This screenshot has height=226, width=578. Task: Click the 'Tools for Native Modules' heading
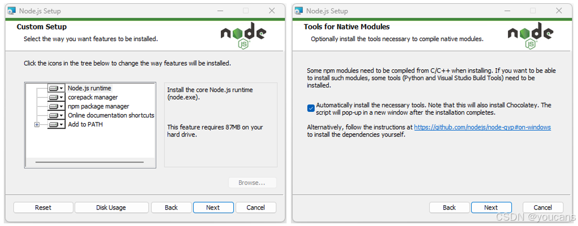(346, 27)
